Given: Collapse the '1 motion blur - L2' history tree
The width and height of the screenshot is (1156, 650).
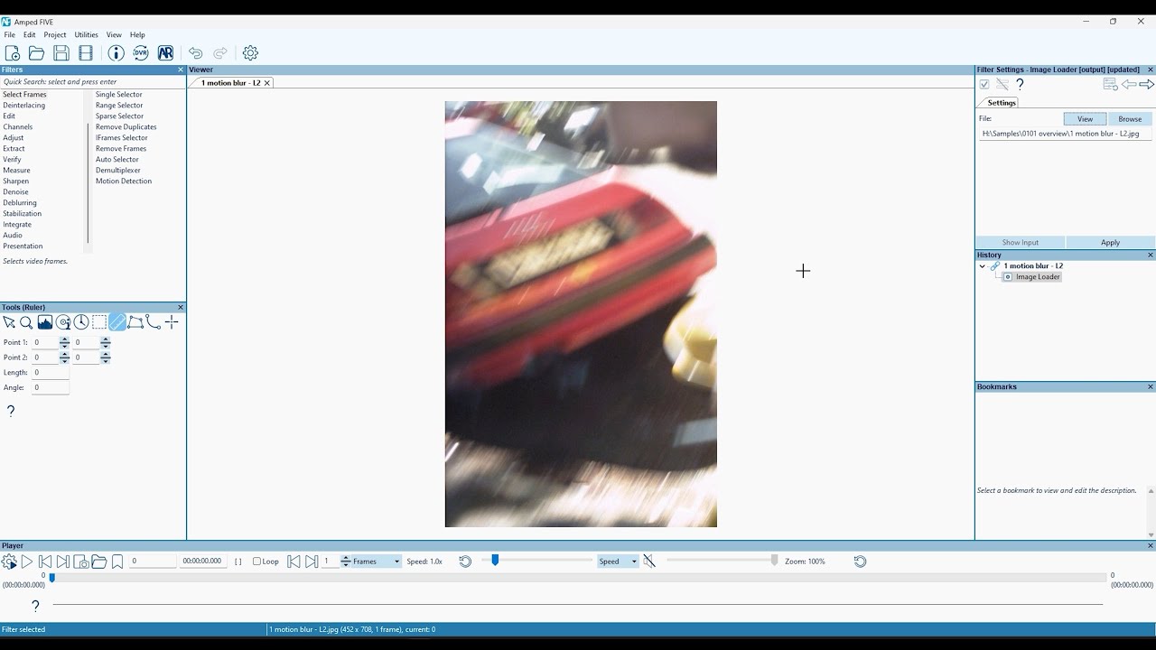Looking at the screenshot, I should point(983,266).
